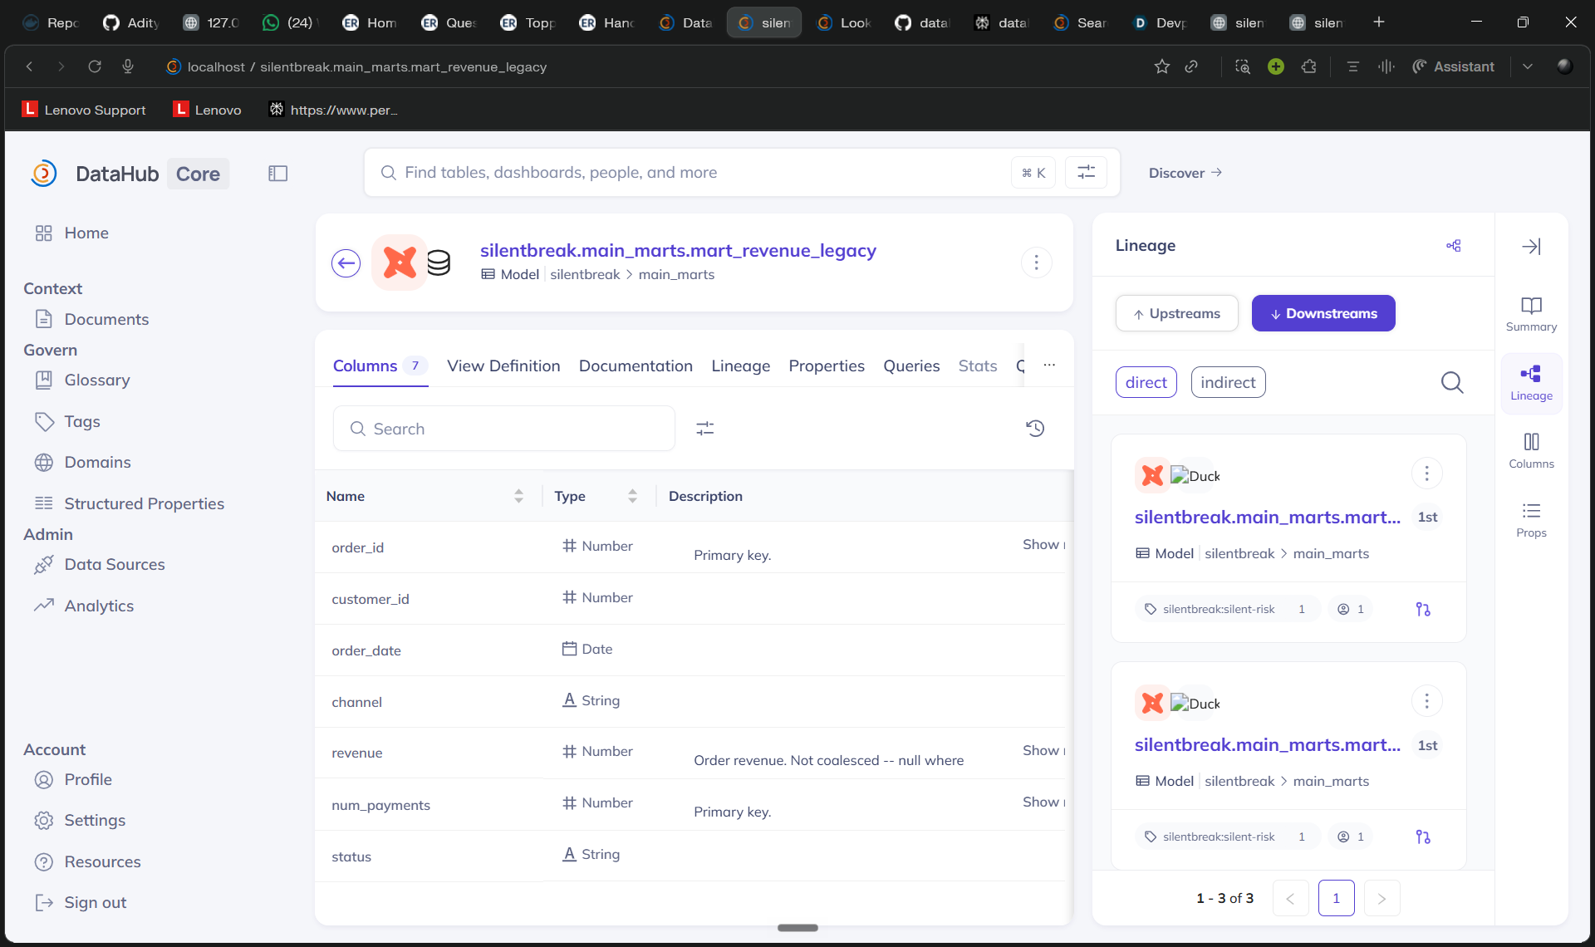Search within lineage using magnifier icon
1595x947 pixels.
[1452, 382]
